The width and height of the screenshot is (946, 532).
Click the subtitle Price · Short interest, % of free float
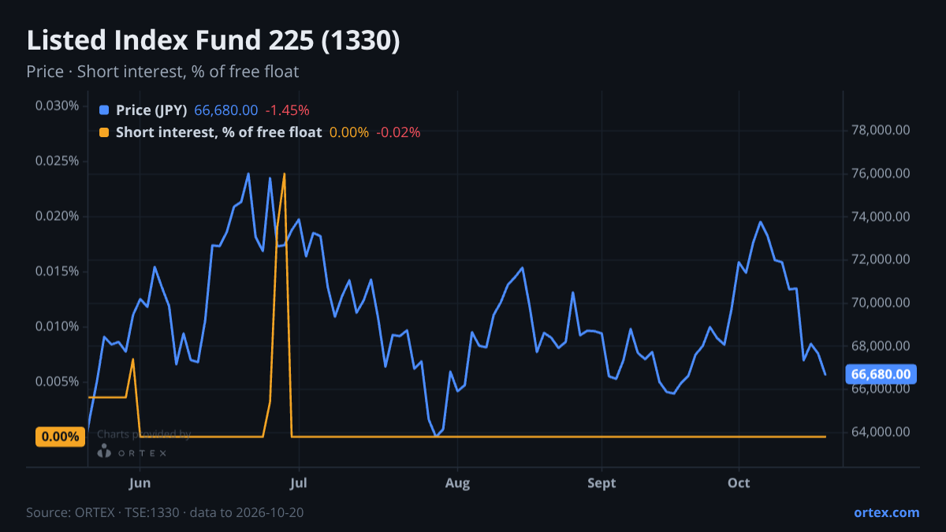162,72
